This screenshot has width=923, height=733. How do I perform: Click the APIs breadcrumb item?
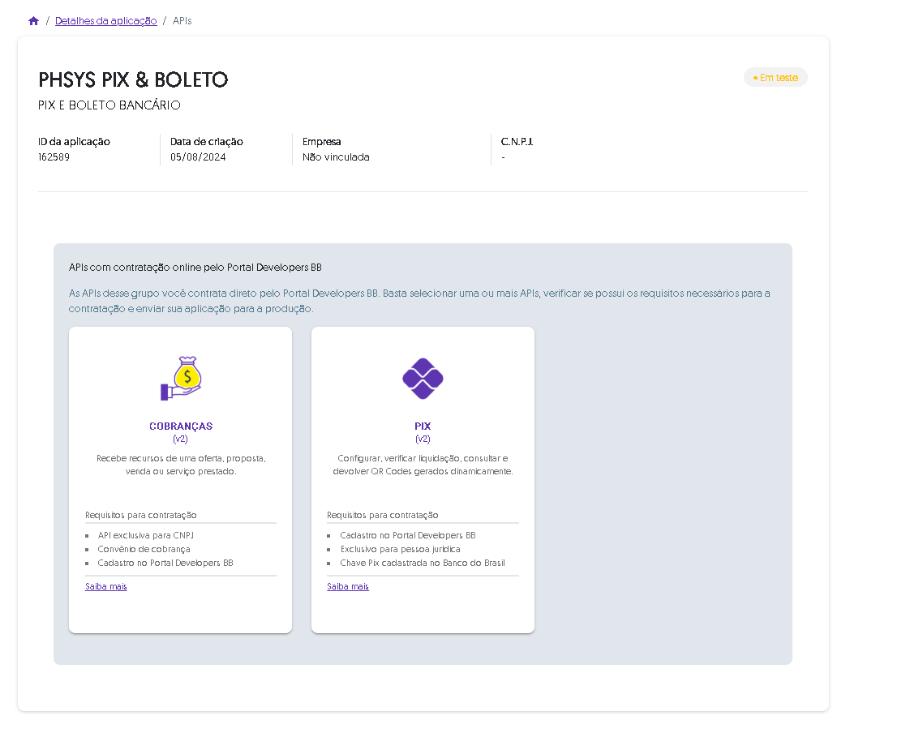click(x=182, y=21)
